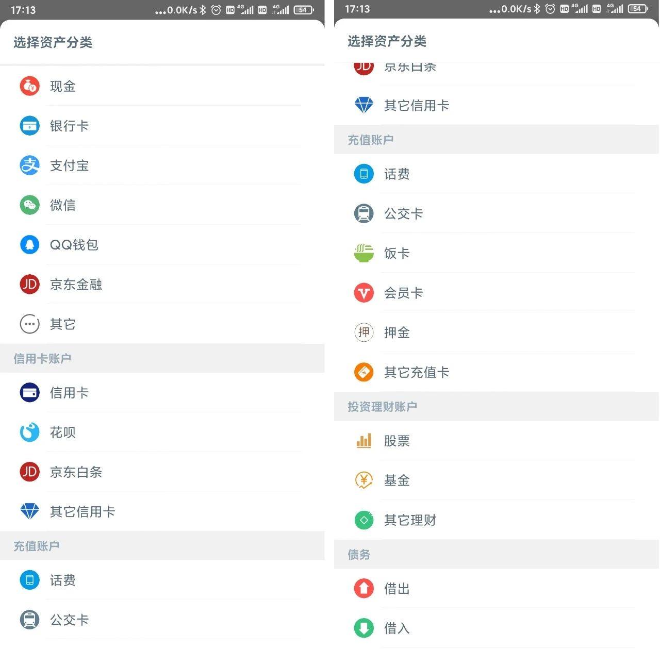660x649 pixels.
Task: Select 其它充值卡 entry
Action: [x=497, y=372]
